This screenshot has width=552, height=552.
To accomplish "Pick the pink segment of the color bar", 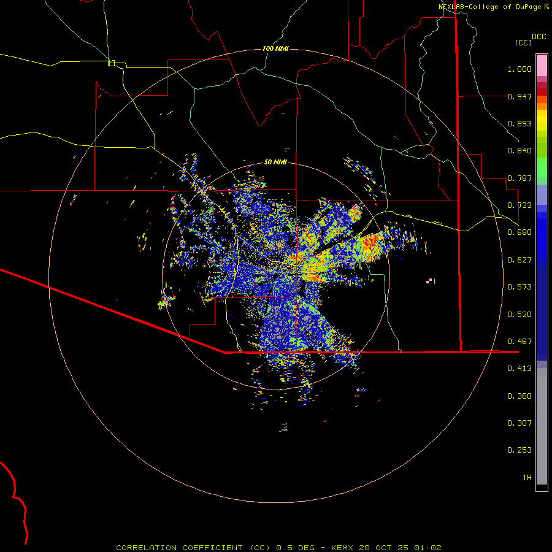I will click(542, 65).
